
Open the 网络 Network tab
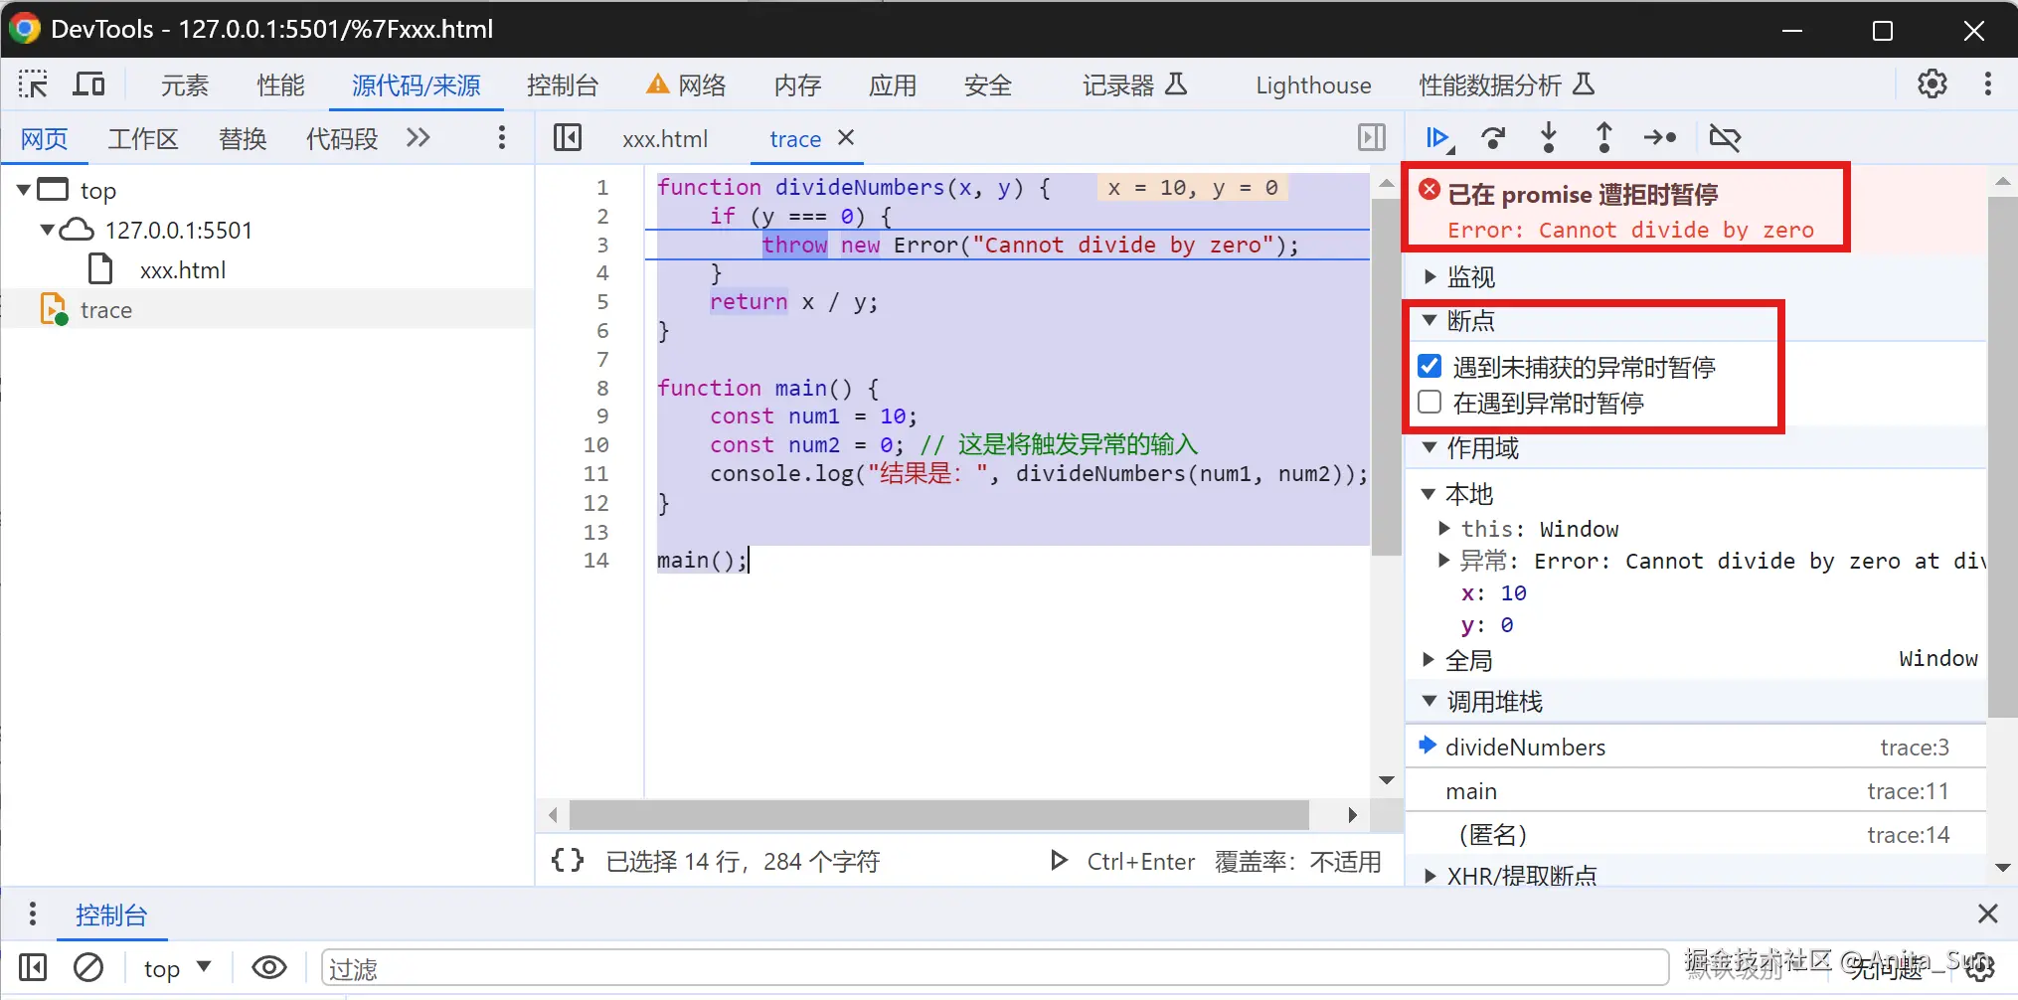coord(686,85)
